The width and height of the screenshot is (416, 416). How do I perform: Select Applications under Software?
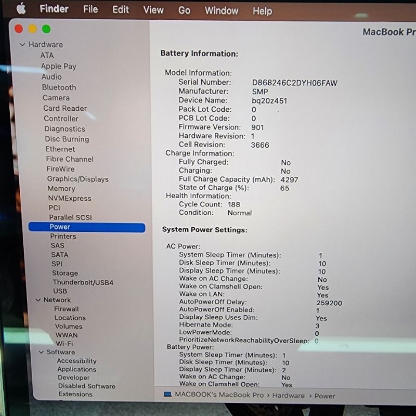(x=76, y=369)
